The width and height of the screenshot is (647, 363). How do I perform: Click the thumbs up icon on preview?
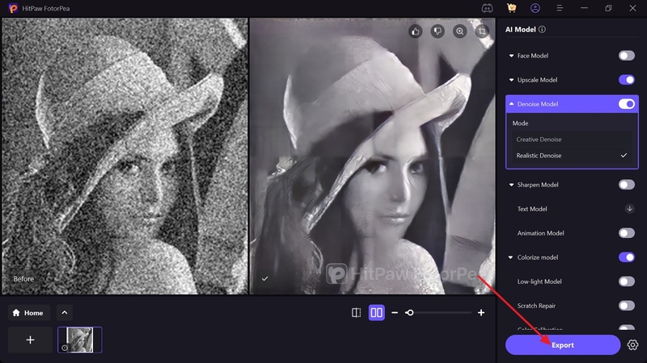[x=416, y=31]
